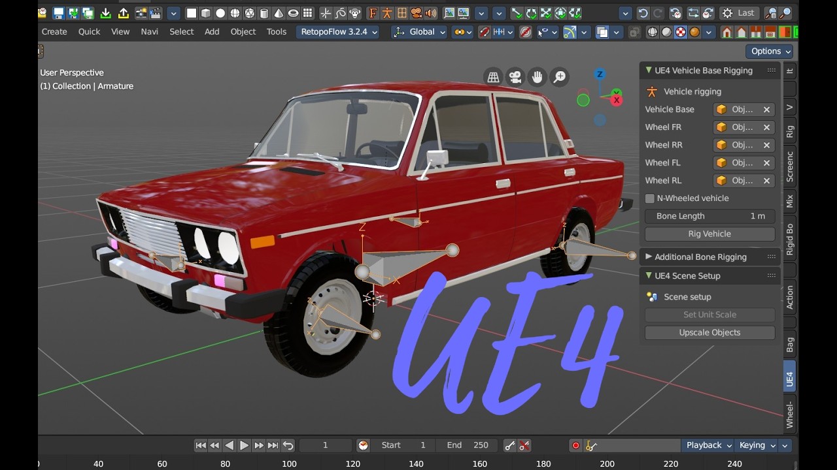This screenshot has width=837, height=470.
Task: Click the Save file floppy icon
Action: coord(59,13)
